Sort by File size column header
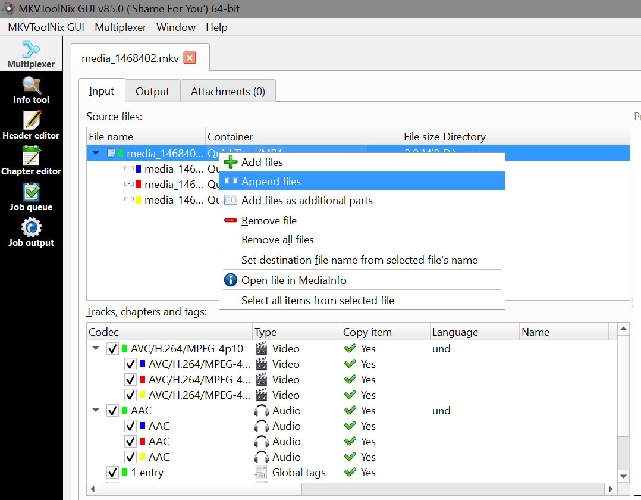Screen dimensions: 641x500 click(404, 136)
